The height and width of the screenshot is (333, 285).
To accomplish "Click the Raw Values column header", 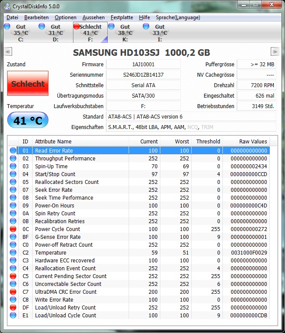I will click(x=246, y=142).
